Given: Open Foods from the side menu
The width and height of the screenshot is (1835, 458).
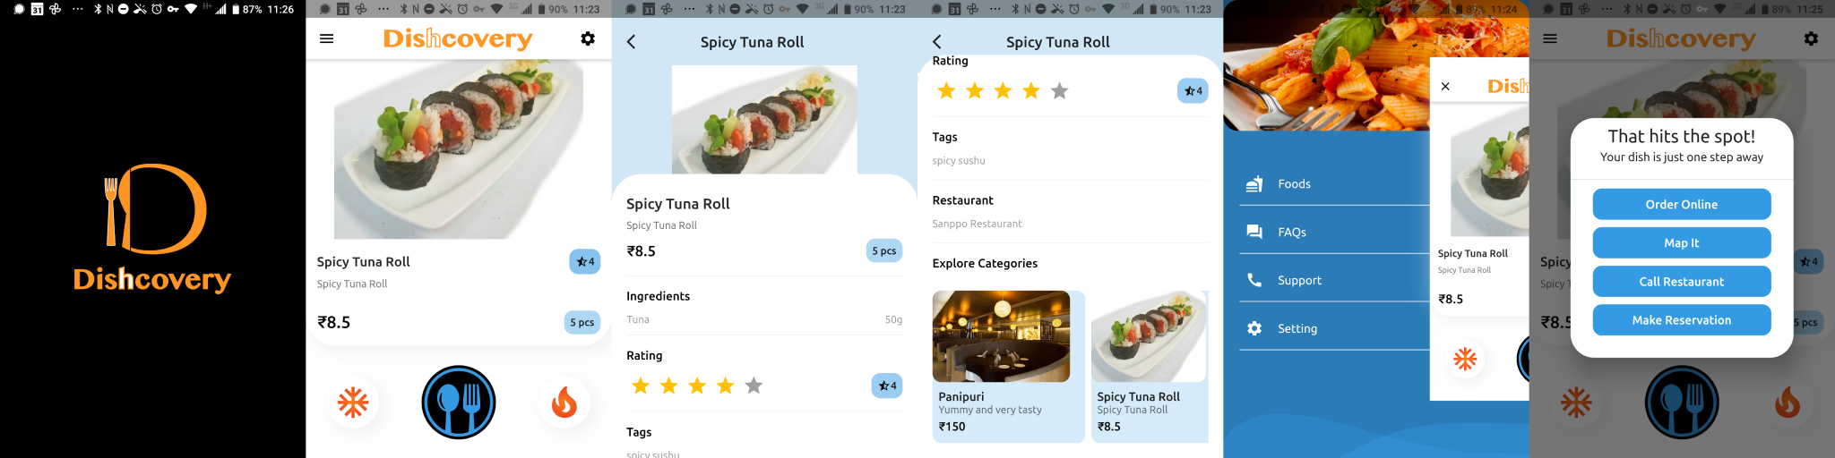Looking at the screenshot, I should pyautogui.click(x=1294, y=184).
